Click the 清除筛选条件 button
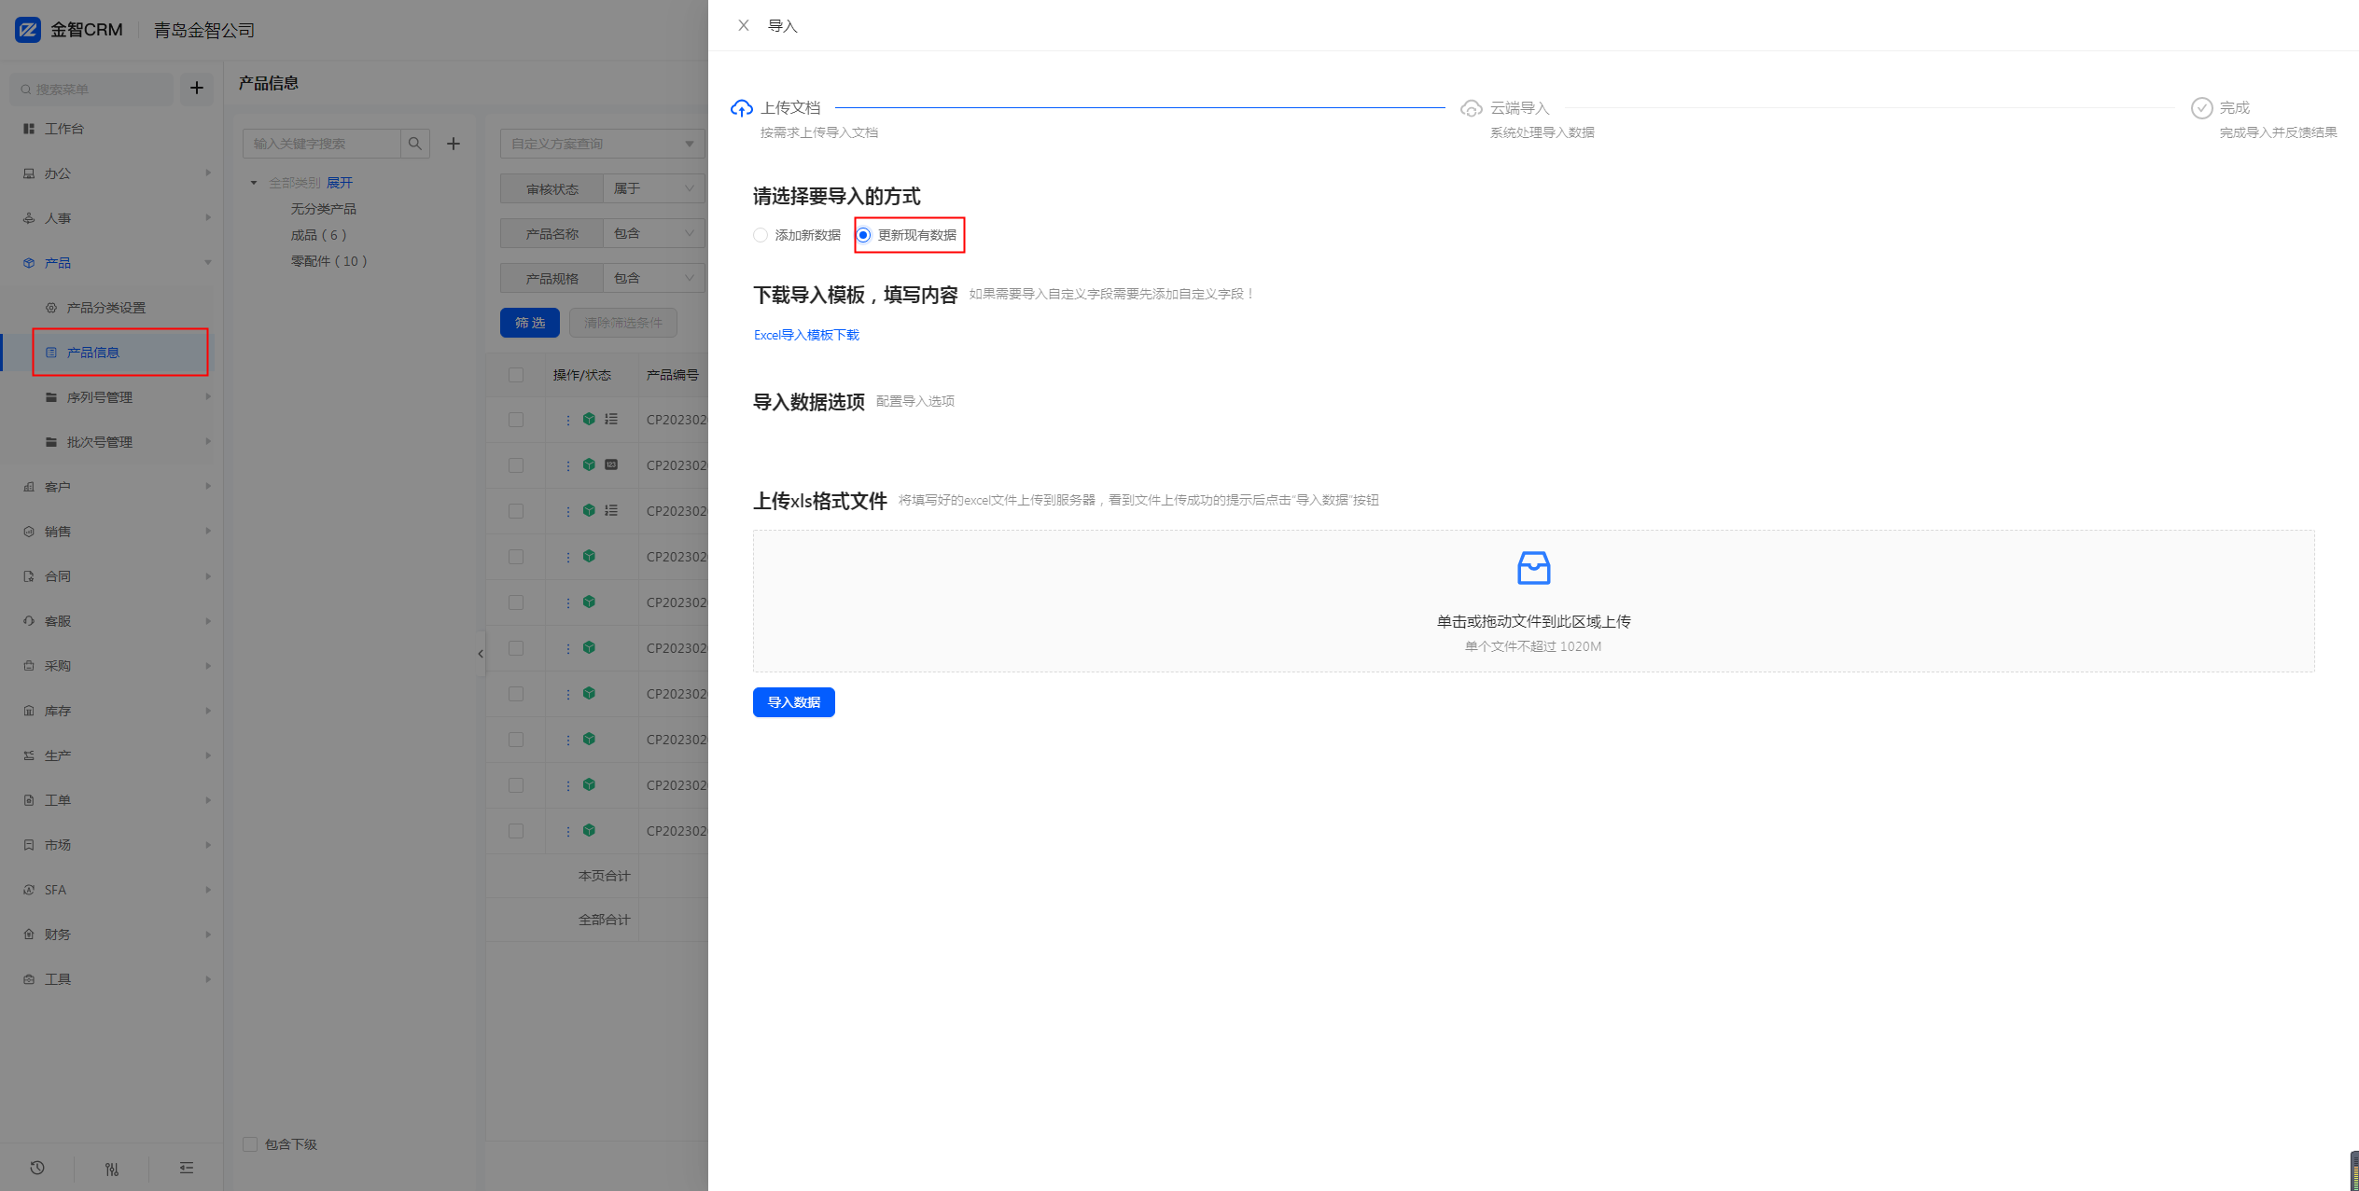The width and height of the screenshot is (2359, 1191). click(623, 323)
